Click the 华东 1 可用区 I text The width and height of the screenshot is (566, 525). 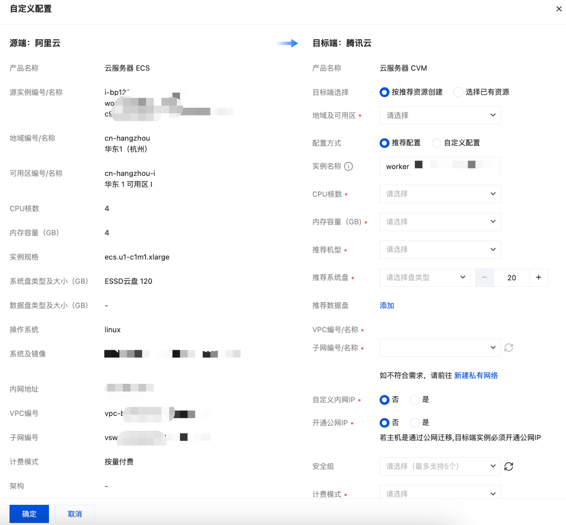[128, 184]
